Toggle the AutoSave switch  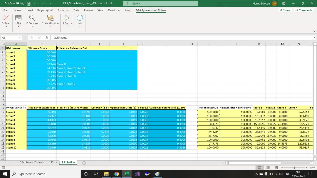pyautogui.click(x=20, y=3)
